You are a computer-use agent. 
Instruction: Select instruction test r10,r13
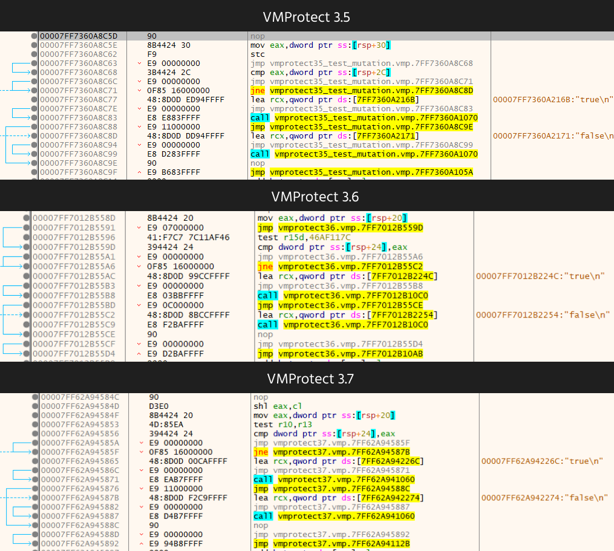pyautogui.click(x=283, y=425)
